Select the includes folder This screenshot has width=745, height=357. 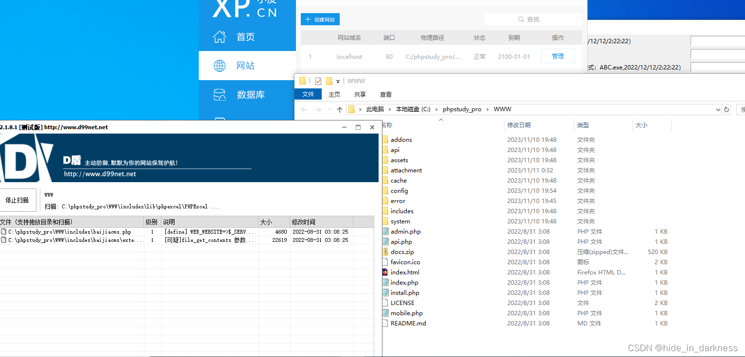pyautogui.click(x=402, y=211)
